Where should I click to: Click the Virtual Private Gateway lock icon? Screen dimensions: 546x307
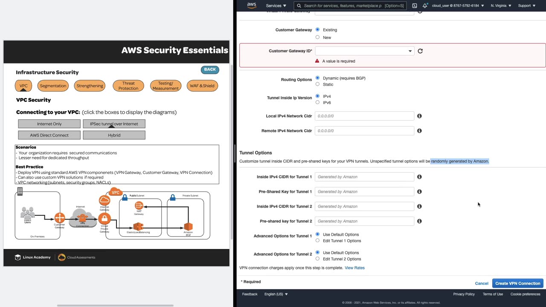(x=105, y=219)
